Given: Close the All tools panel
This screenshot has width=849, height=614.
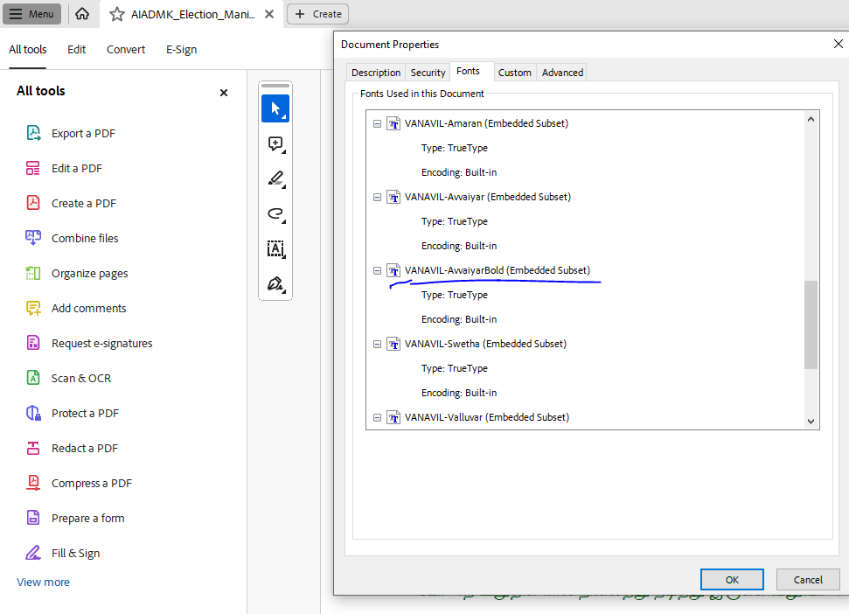Looking at the screenshot, I should 224,92.
